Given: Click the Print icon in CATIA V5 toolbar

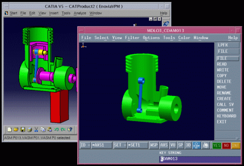Looking at the screenshot, I should pos(30,129).
